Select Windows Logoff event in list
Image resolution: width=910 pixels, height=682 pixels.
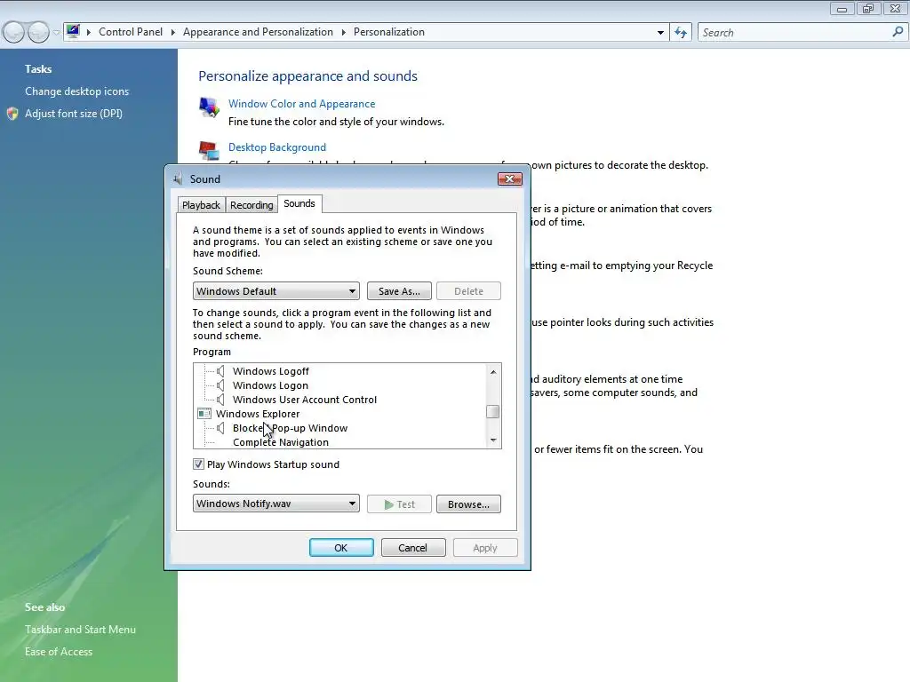(x=270, y=371)
